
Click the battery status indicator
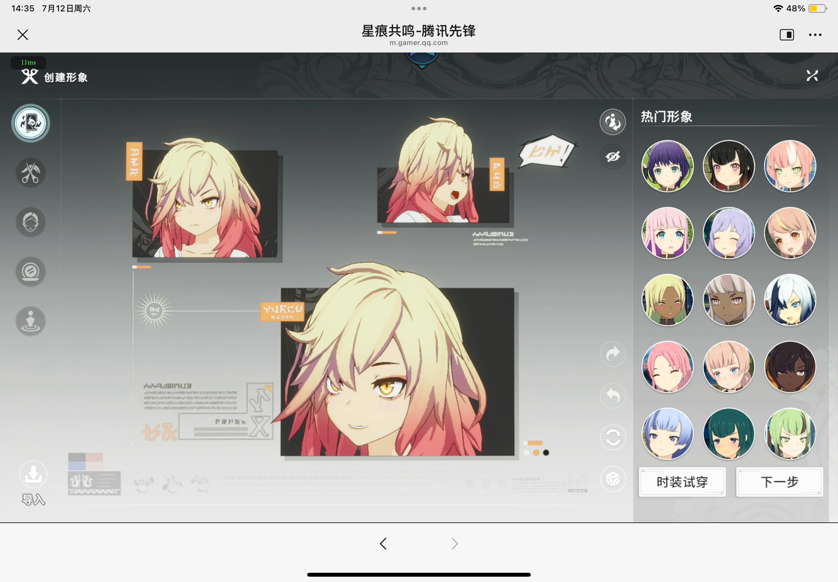817,9
